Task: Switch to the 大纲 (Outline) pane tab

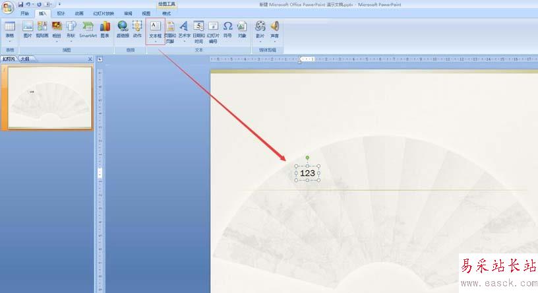Action: (25, 59)
